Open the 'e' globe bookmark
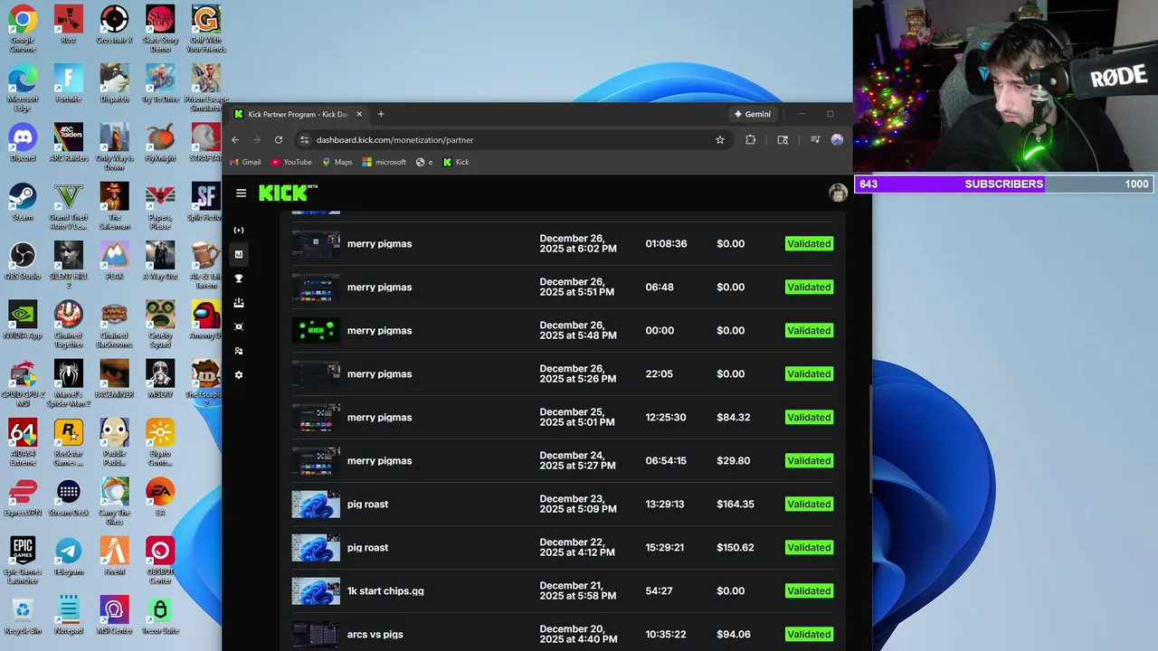The height and width of the screenshot is (651, 1158). tap(424, 163)
